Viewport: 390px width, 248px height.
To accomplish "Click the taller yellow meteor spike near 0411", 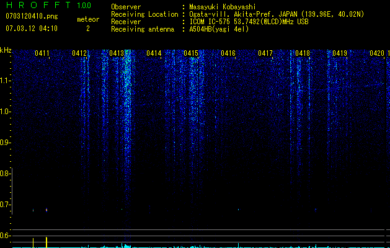I will (47, 242).
